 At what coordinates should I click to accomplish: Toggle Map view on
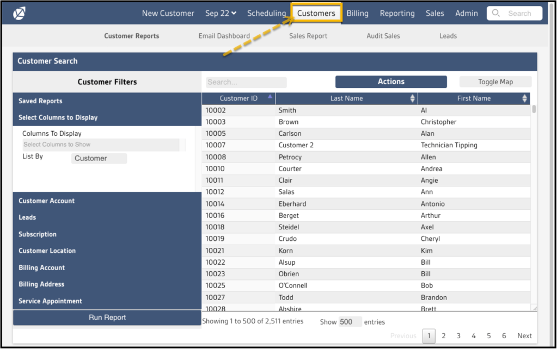(x=495, y=82)
